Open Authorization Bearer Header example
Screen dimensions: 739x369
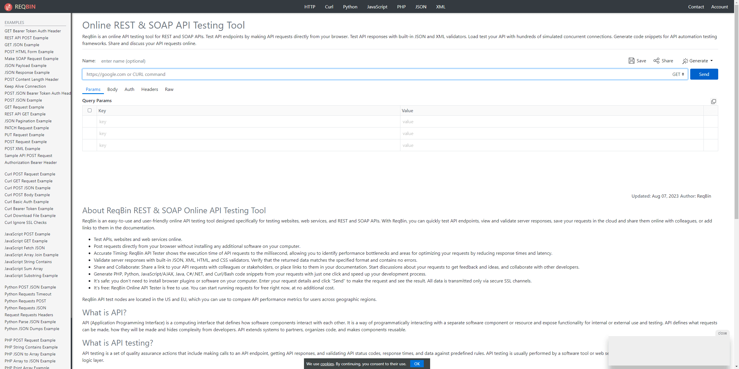(31, 162)
